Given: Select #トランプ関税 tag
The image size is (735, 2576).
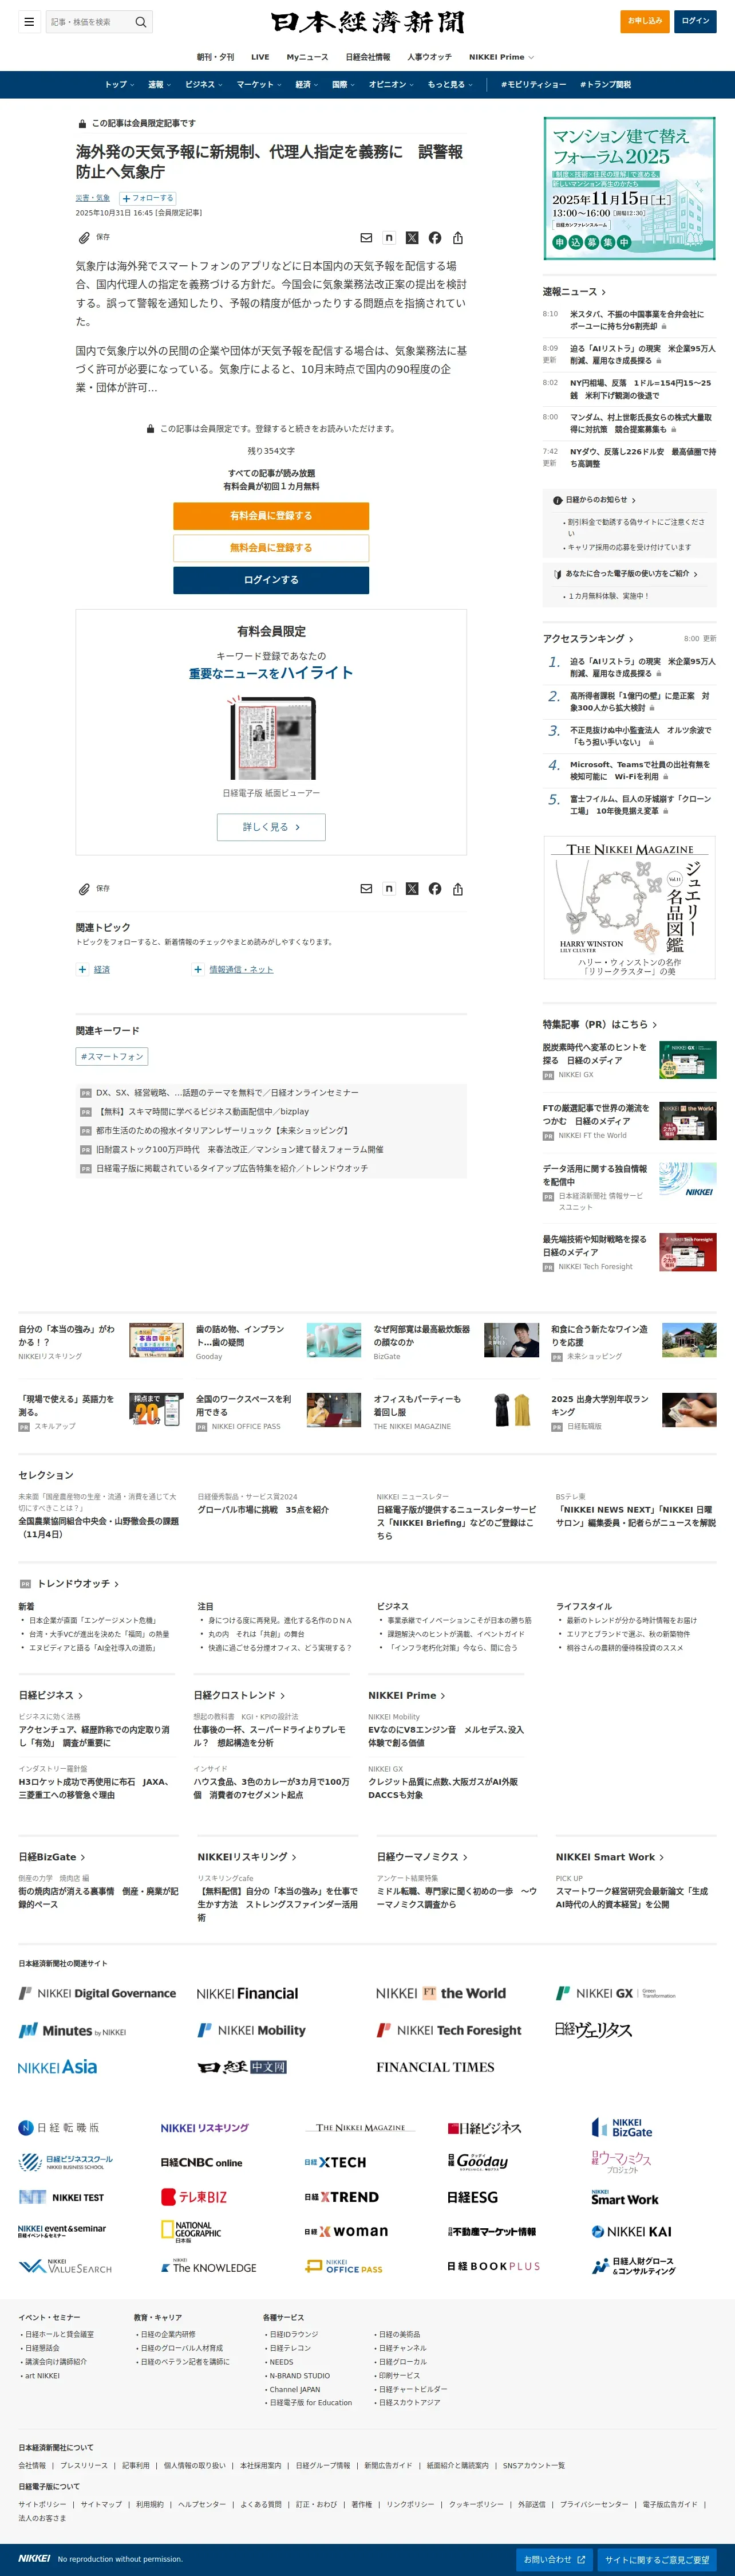Looking at the screenshot, I should point(605,85).
